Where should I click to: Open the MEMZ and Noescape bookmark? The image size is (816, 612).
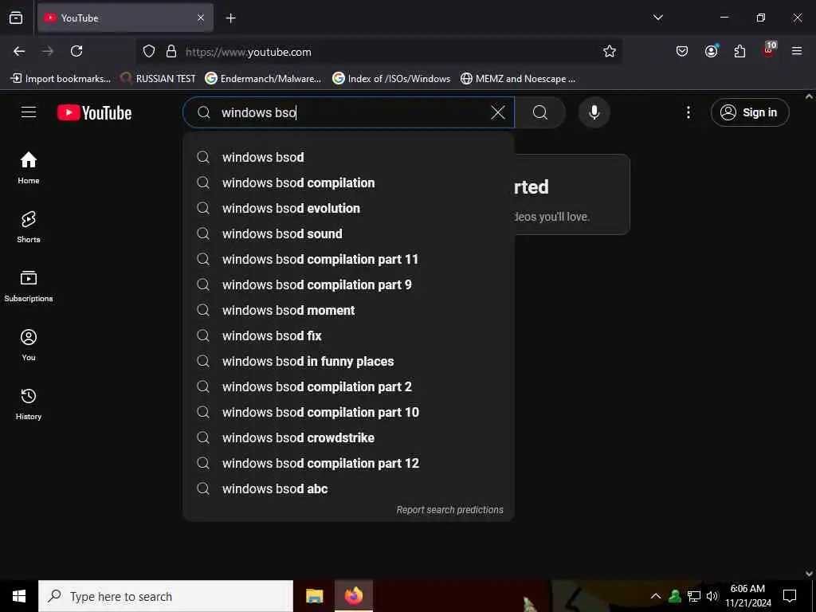pyautogui.click(x=518, y=79)
